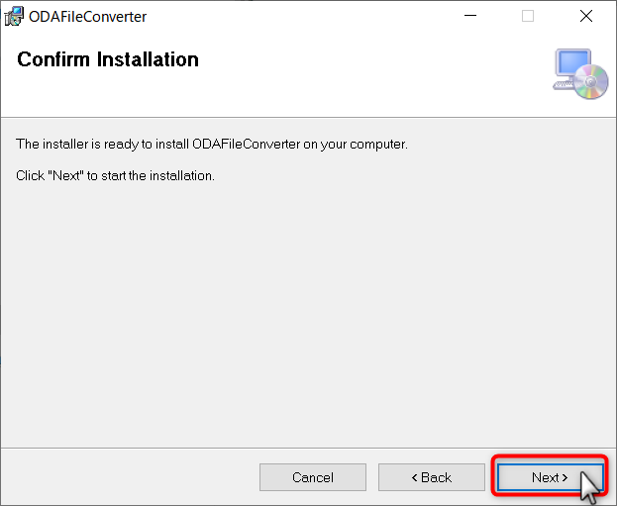The image size is (617, 506).
Task: Click the word ODAFileConverter in the body text
Action: 247,144
